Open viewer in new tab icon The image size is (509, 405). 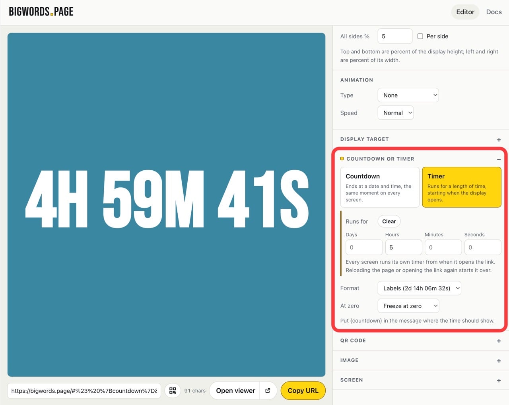268,391
